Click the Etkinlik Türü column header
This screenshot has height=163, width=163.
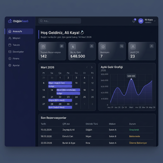click(92, 124)
